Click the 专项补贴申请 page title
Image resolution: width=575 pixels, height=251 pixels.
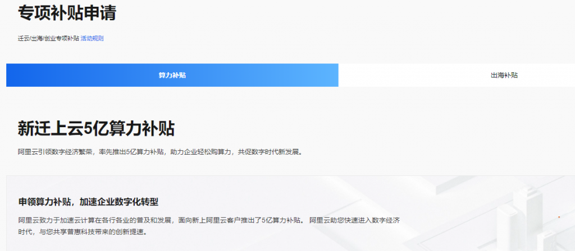(x=67, y=13)
